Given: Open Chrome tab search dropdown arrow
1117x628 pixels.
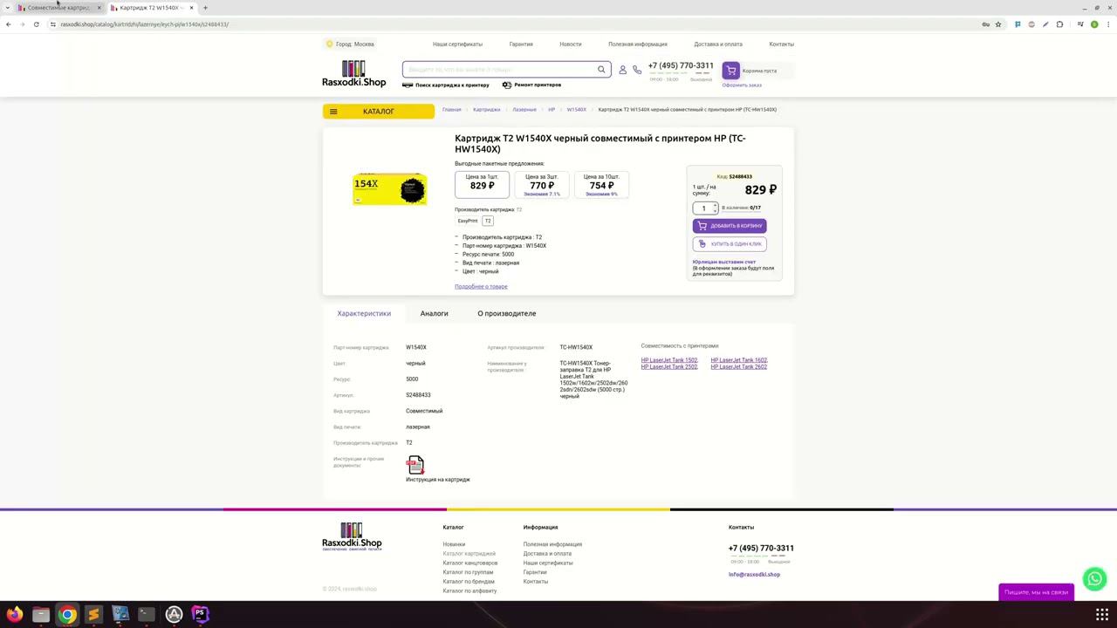Looking at the screenshot, I should (x=8, y=8).
